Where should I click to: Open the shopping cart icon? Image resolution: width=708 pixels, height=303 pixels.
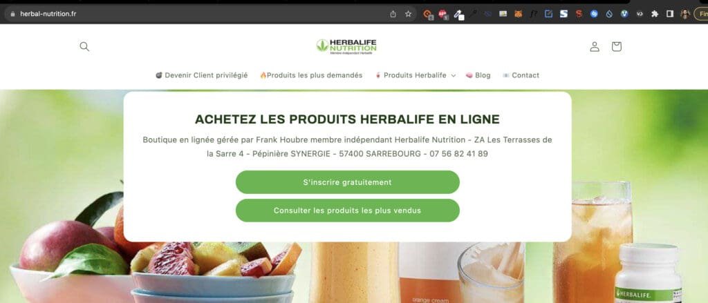coord(616,46)
